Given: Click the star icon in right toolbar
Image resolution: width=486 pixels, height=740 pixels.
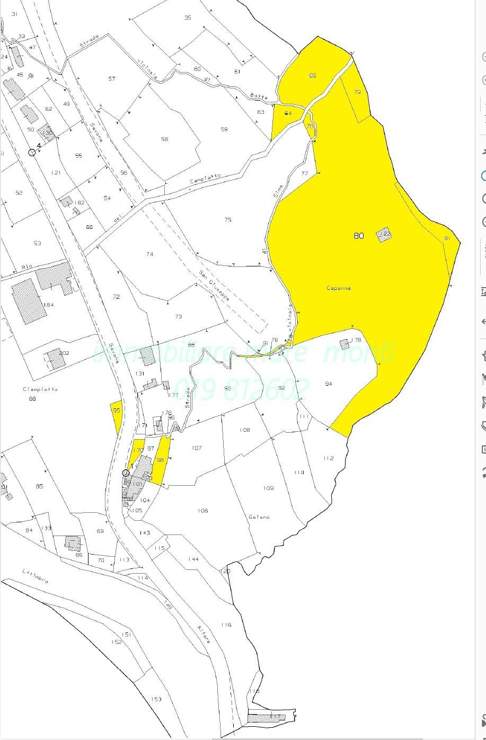Looking at the screenshot, I should [x=483, y=355].
